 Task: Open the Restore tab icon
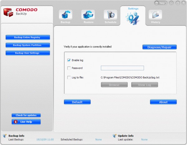(x=88, y=15)
